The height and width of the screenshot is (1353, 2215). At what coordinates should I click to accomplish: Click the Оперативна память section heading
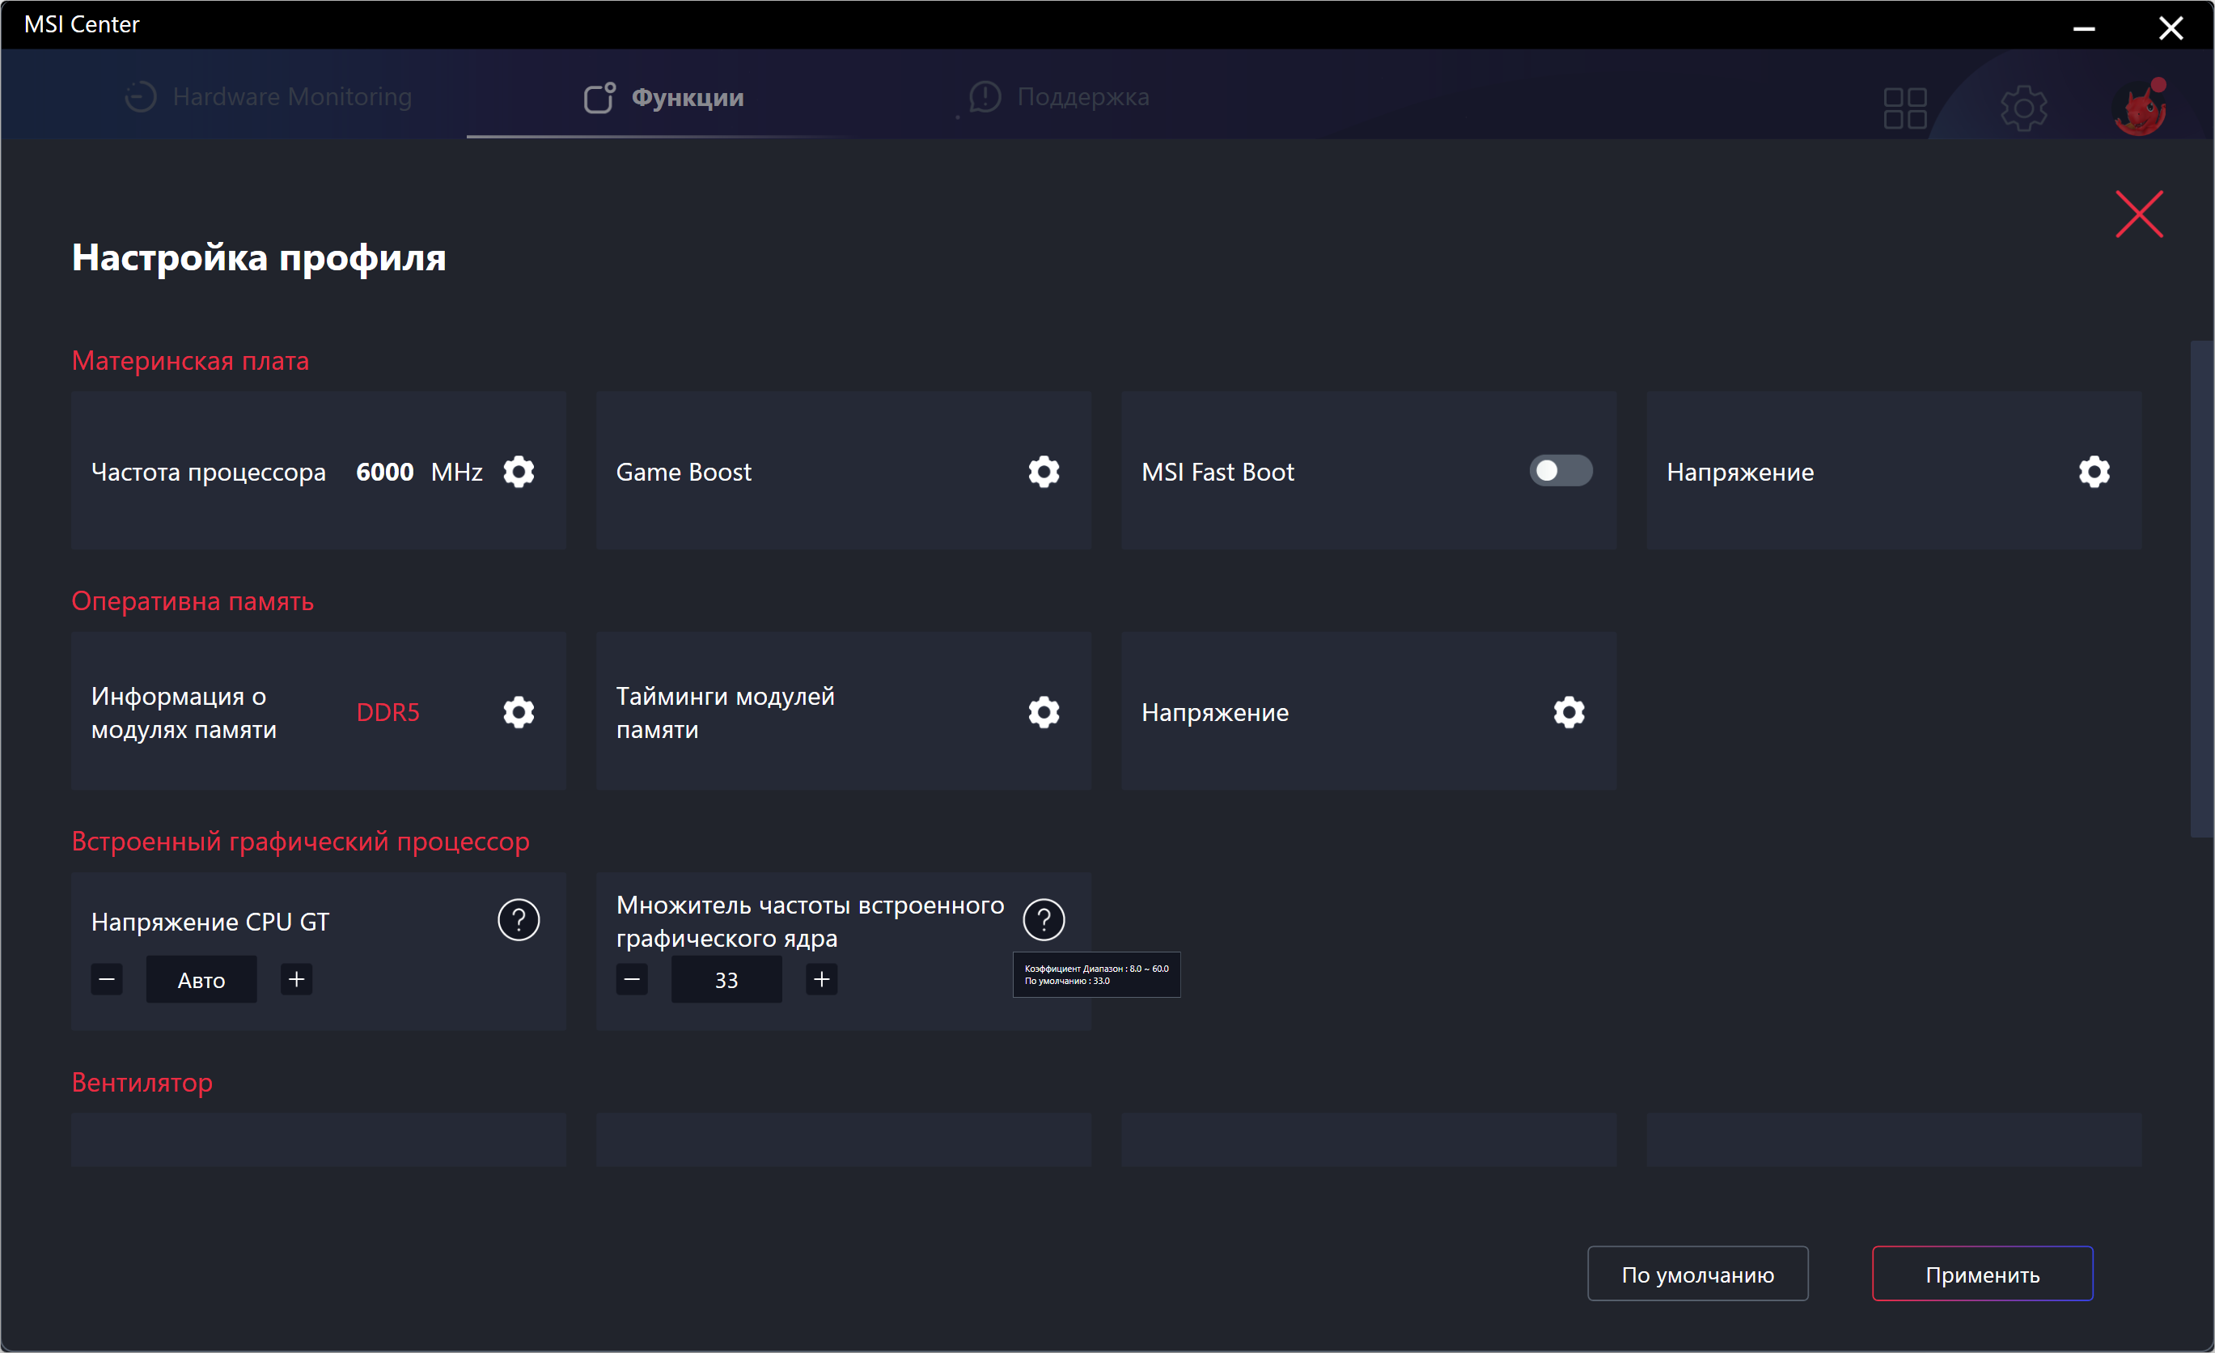(x=193, y=600)
